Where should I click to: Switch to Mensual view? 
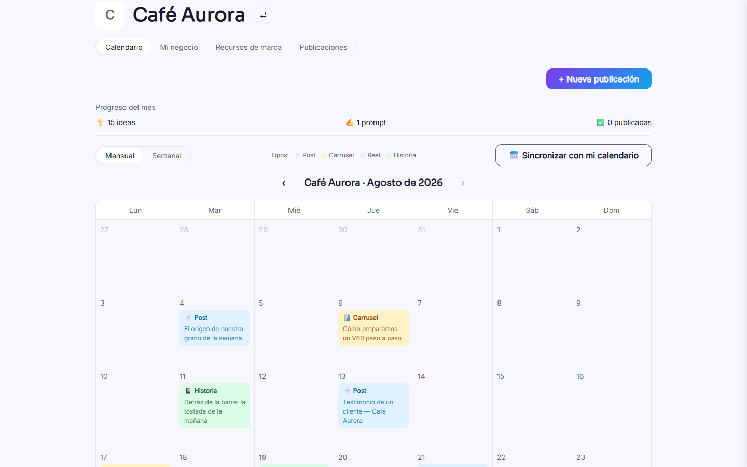(120, 156)
